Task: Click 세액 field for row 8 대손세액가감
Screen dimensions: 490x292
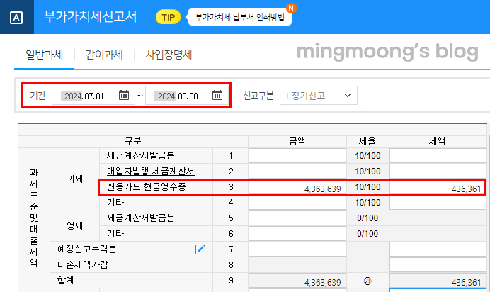Action: click(x=438, y=265)
